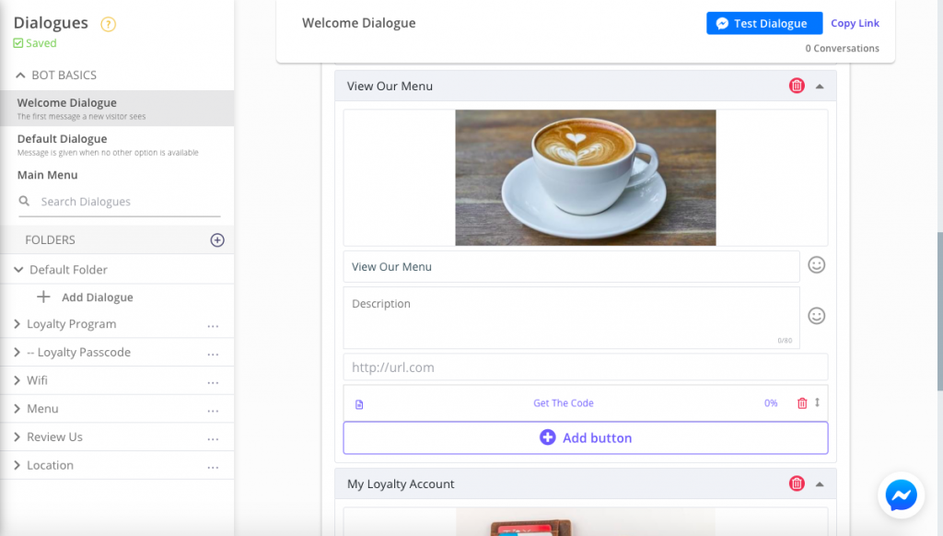Collapse the BOT BASICS section
This screenshot has width=943, height=536.
20,75
